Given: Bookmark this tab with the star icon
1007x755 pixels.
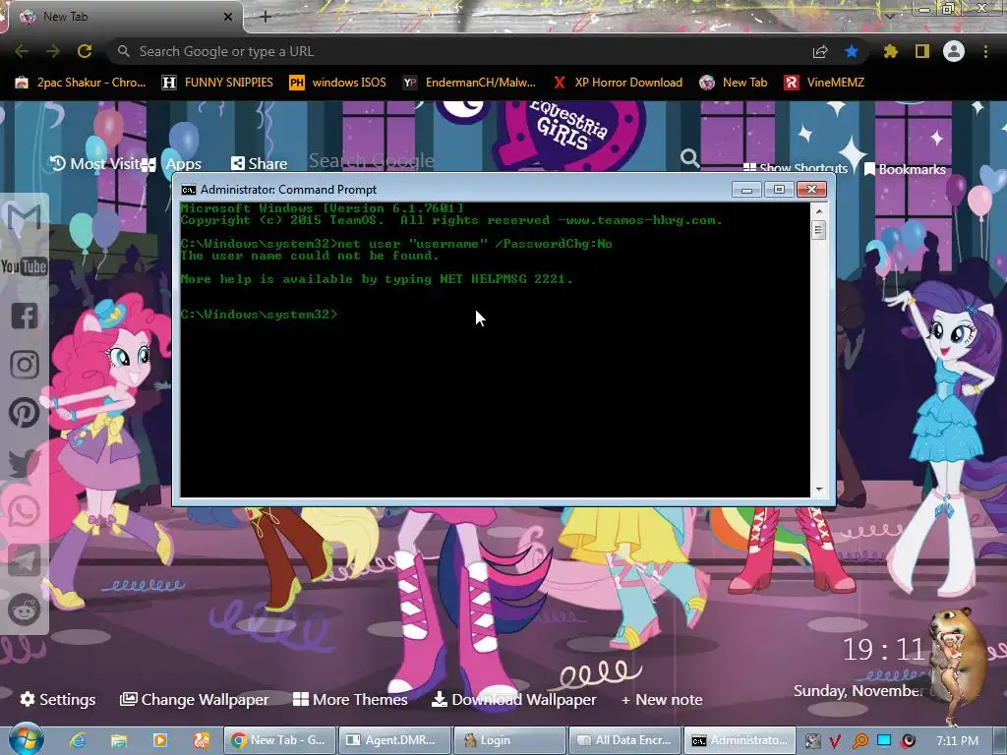Looking at the screenshot, I should coord(852,51).
